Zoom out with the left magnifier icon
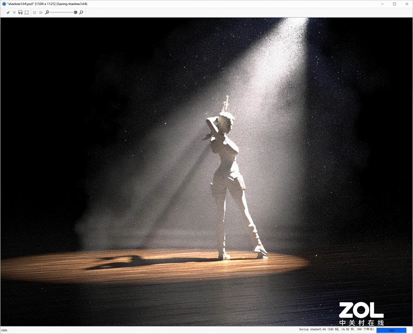This screenshot has height=334, width=413. (x=47, y=13)
